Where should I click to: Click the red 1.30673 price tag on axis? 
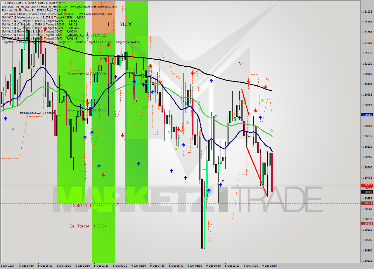coord(367,203)
